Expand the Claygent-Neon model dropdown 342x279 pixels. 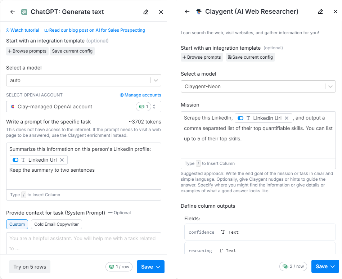coord(258,86)
